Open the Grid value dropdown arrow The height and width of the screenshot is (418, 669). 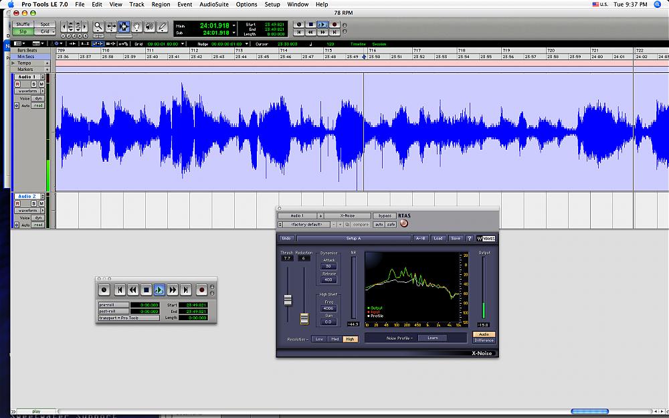point(183,44)
